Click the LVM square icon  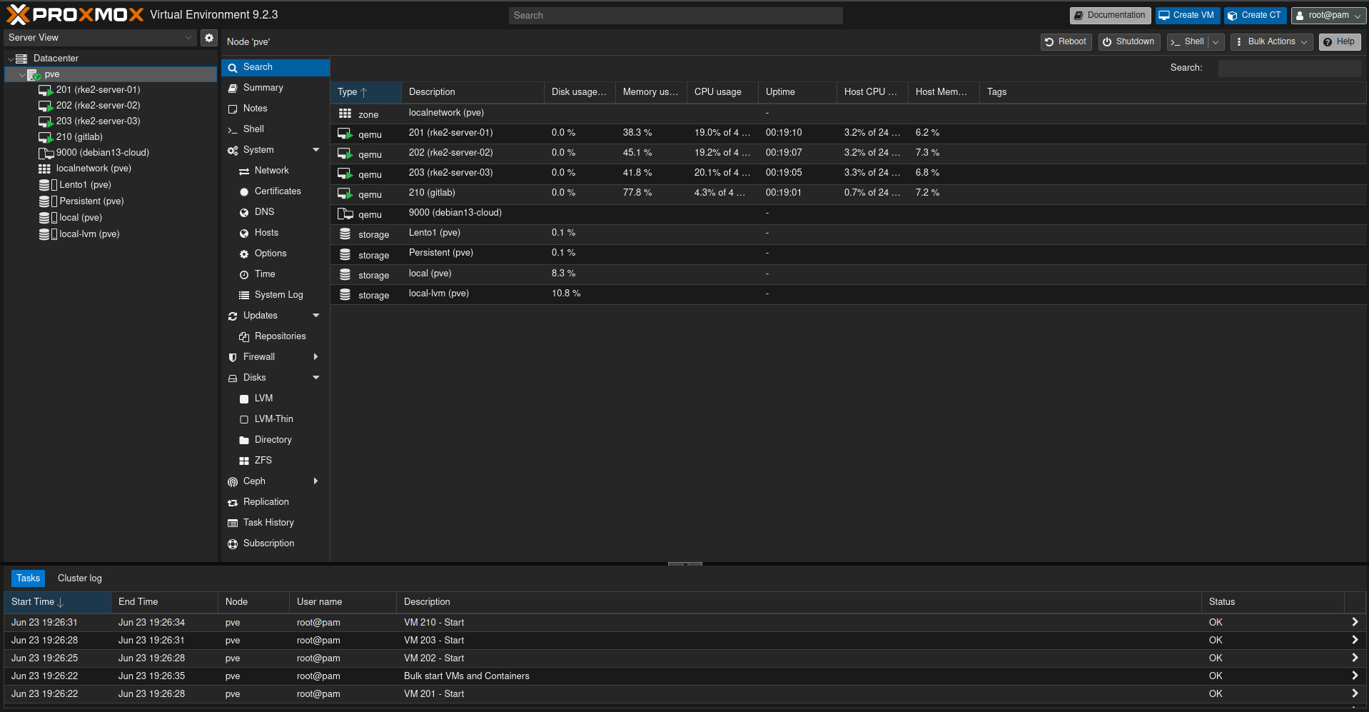tap(244, 398)
